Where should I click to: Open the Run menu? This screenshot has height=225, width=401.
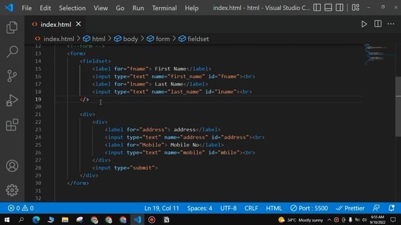(x=138, y=8)
